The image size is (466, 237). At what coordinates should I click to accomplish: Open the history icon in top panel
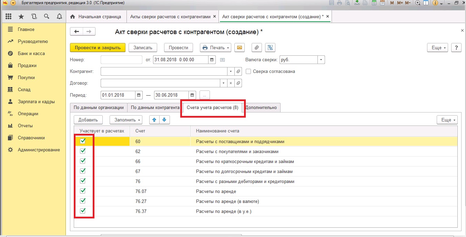pos(34,17)
